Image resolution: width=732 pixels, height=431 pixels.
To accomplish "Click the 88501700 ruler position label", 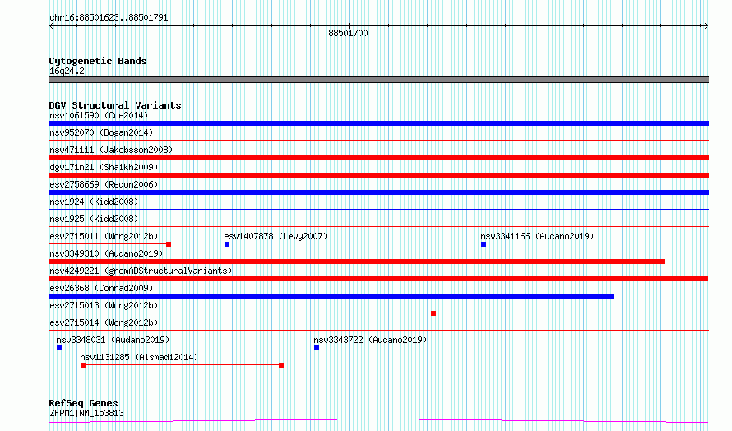I will point(348,33).
